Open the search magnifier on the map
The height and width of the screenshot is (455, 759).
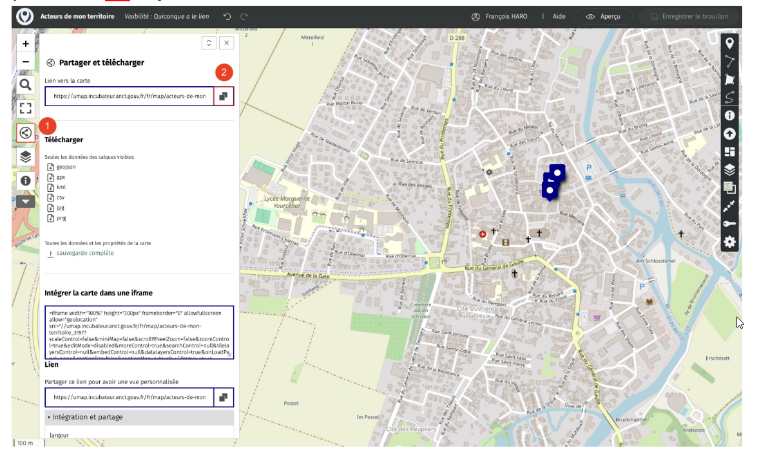pyautogui.click(x=25, y=85)
